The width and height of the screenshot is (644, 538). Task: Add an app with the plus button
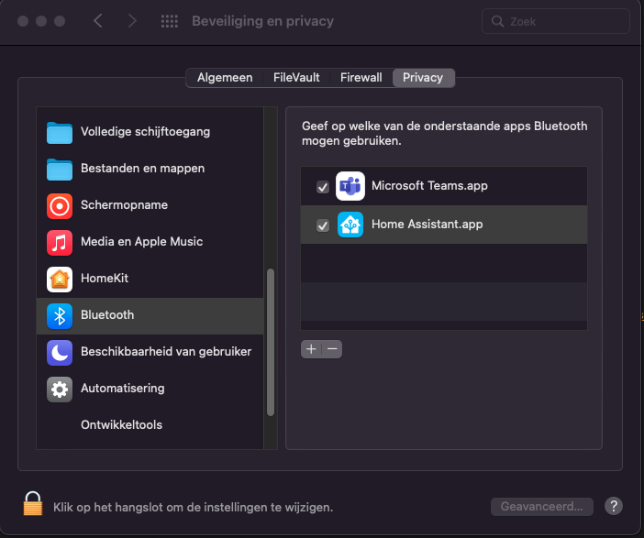point(311,349)
